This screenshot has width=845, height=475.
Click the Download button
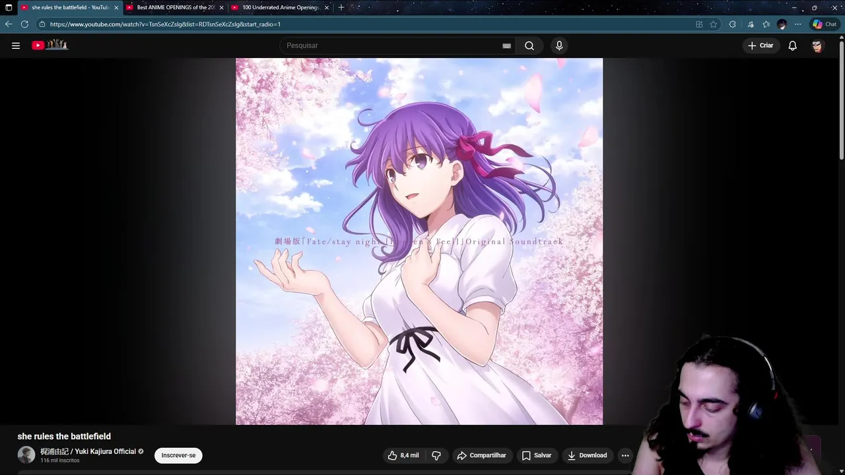click(x=587, y=455)
